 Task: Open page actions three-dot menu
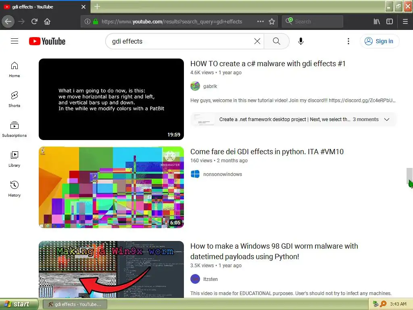[x=260, y=21]
